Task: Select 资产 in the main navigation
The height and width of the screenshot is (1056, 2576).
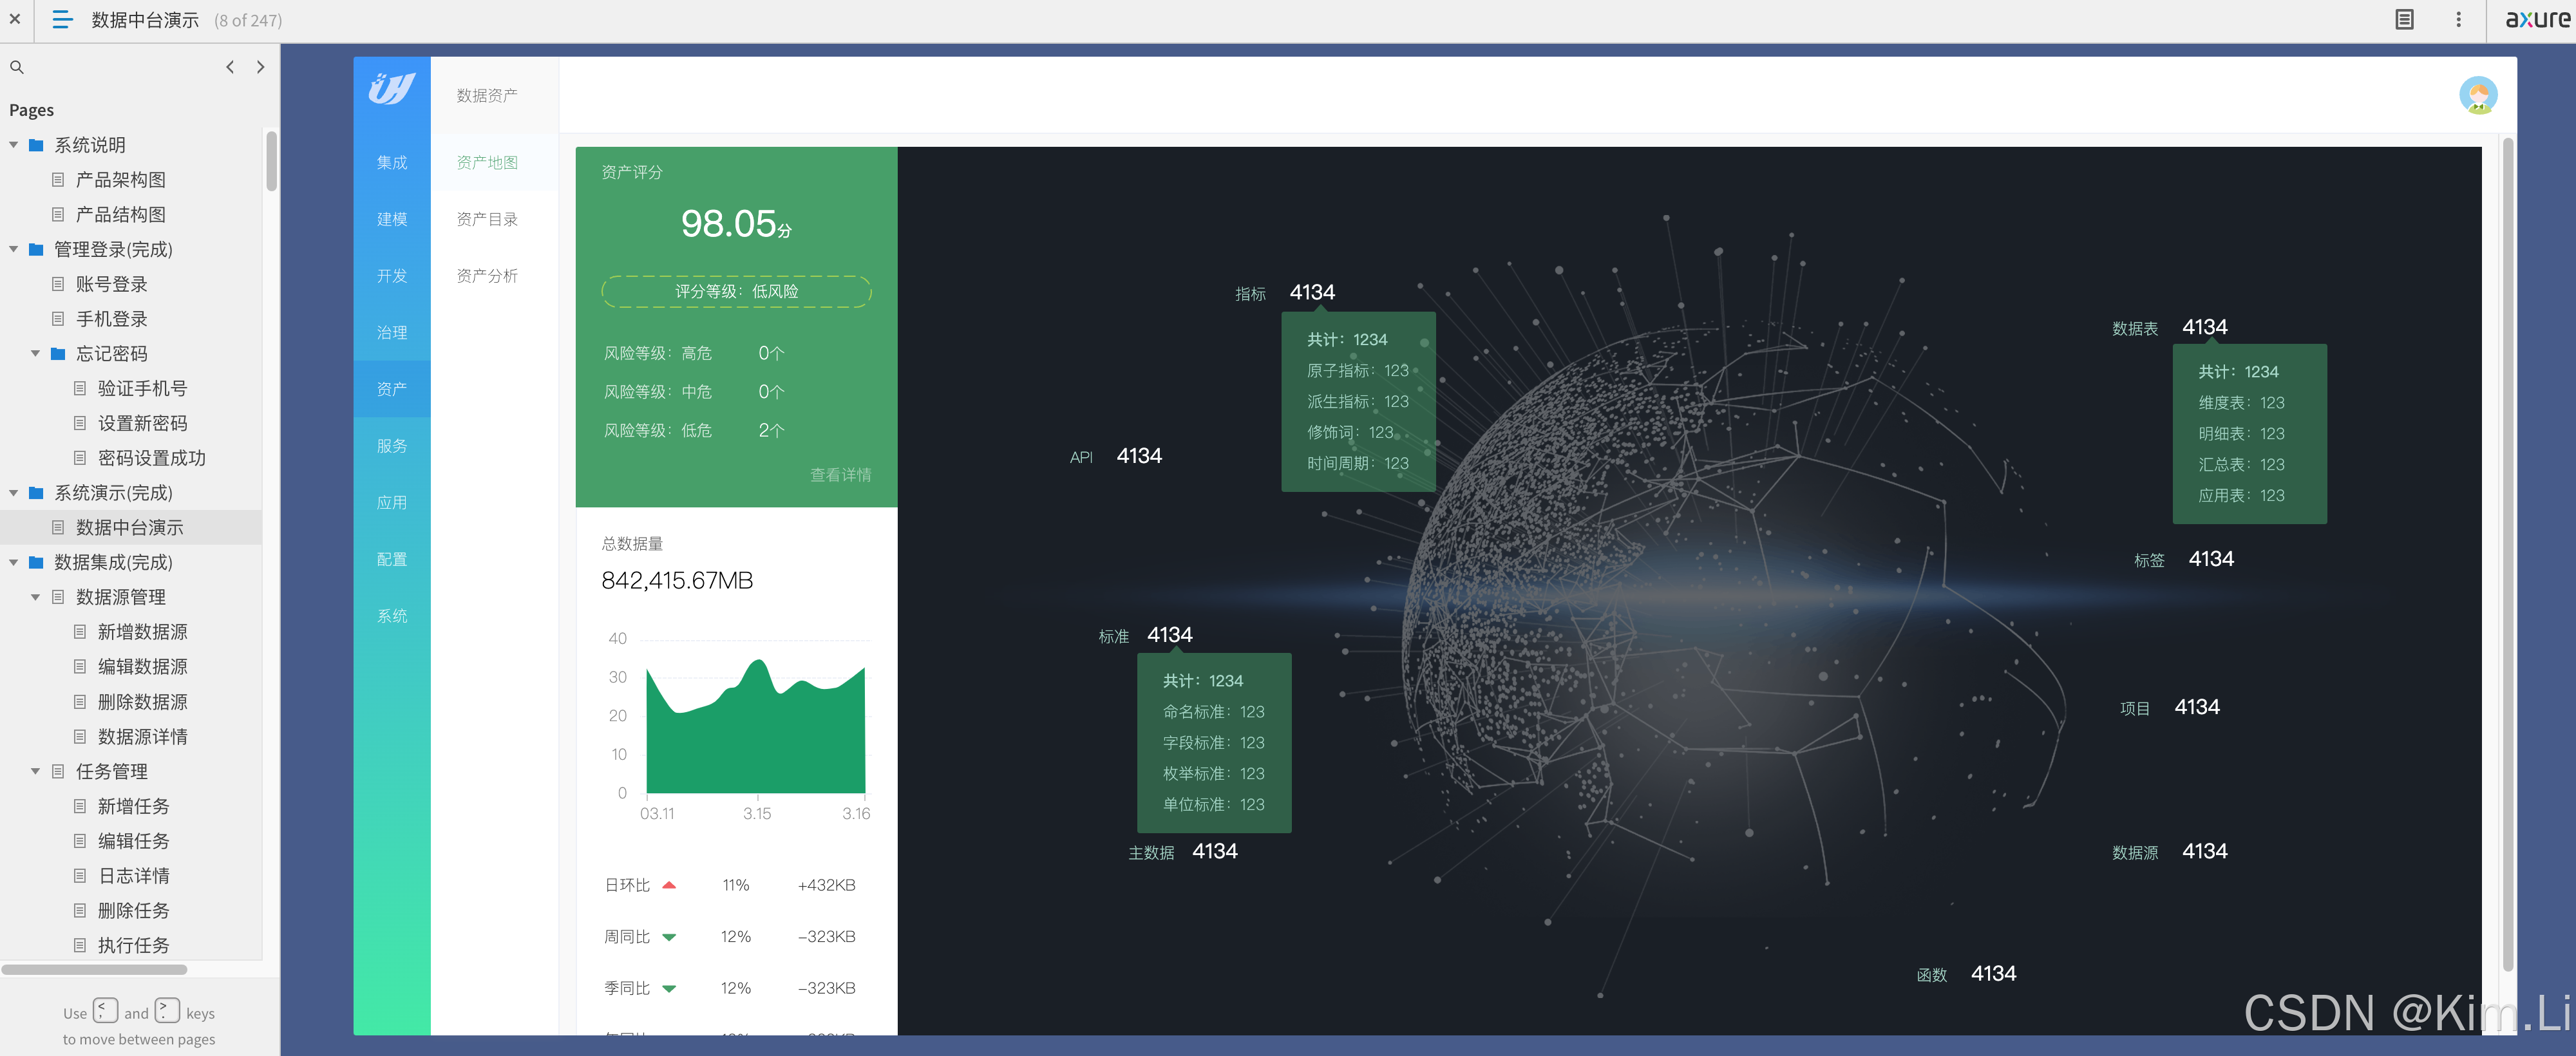Action: [x=392, y=389]
